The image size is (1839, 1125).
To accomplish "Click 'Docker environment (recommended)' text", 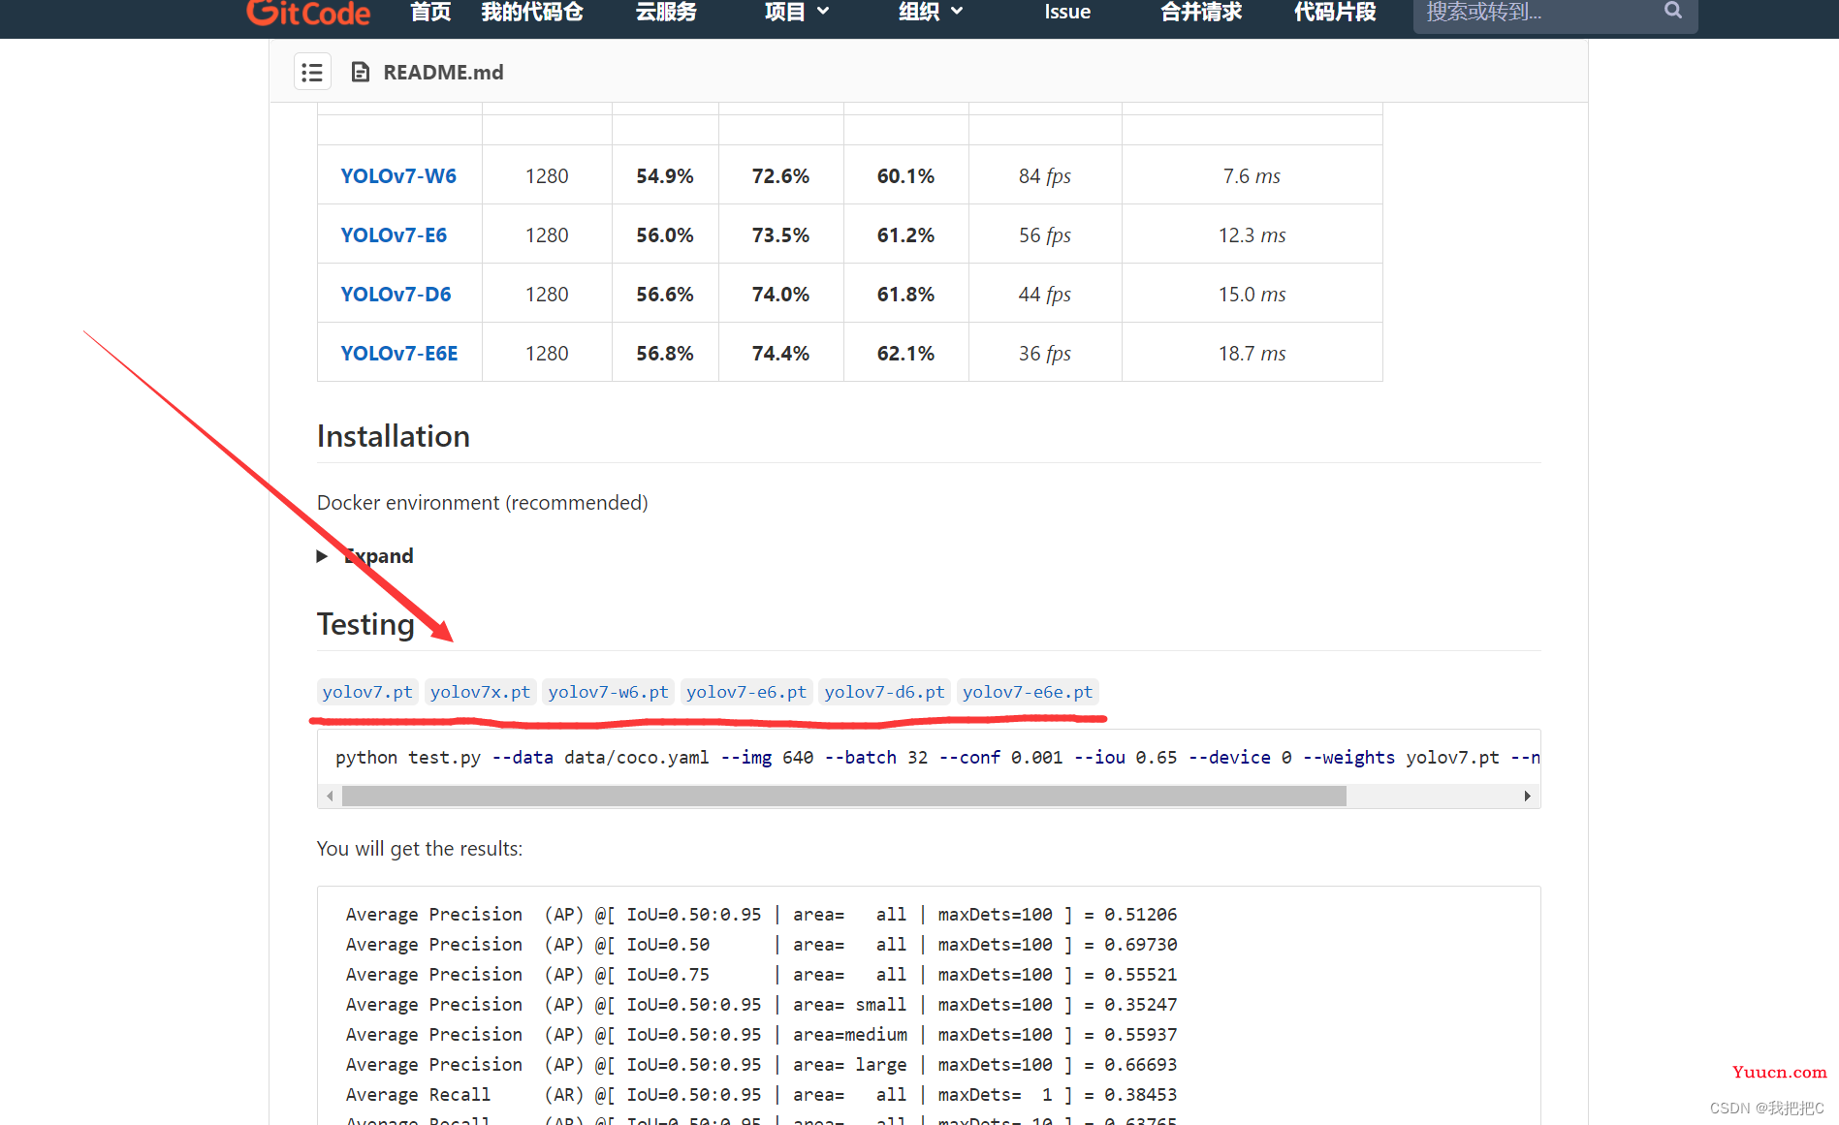I will pos(483,503).
